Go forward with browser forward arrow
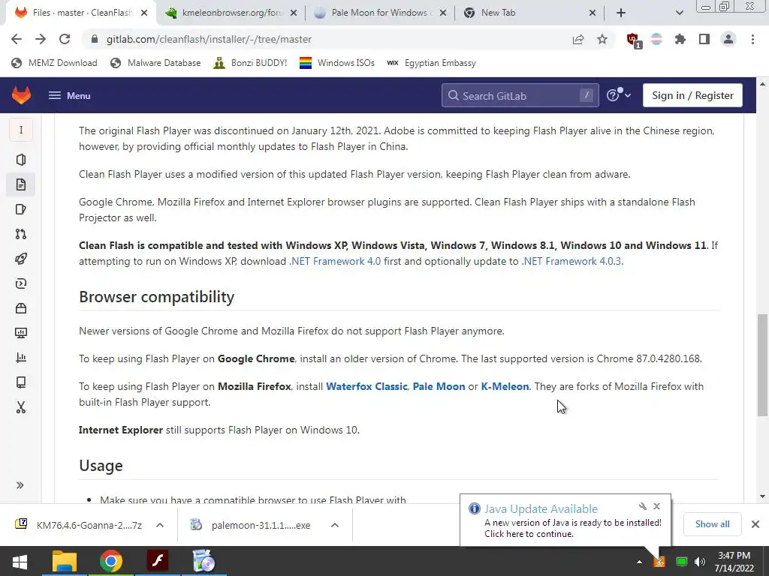769x576 pixels. (41, 39)
